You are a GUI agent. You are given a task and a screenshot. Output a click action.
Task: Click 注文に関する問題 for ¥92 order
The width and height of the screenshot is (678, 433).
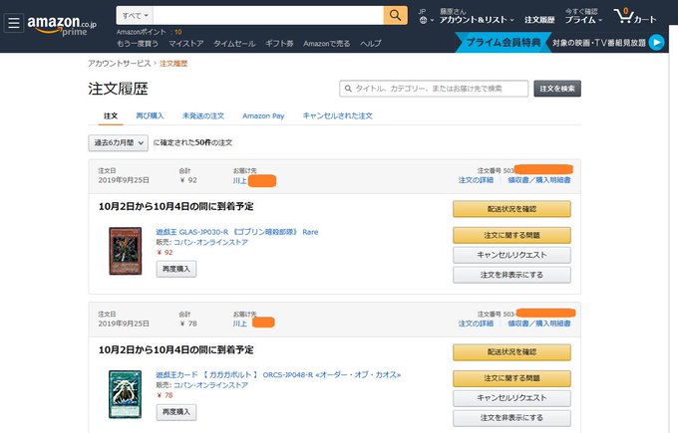point(511,235)
